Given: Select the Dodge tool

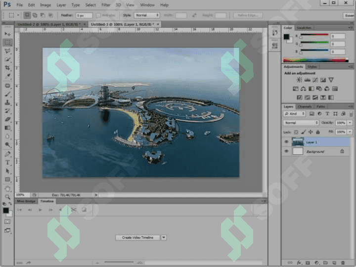Looking at the screenshot, I should pyautogui.click(x=7, y=144).
